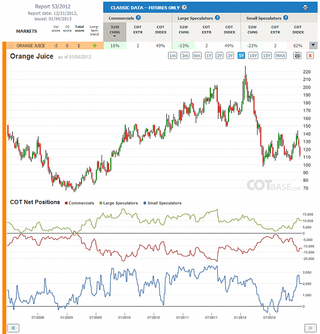Collapse the Orange Juice row dropdown arrow

[313, 45]
